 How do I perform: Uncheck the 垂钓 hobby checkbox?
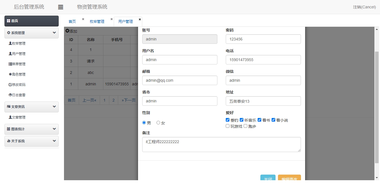[228, 120]
